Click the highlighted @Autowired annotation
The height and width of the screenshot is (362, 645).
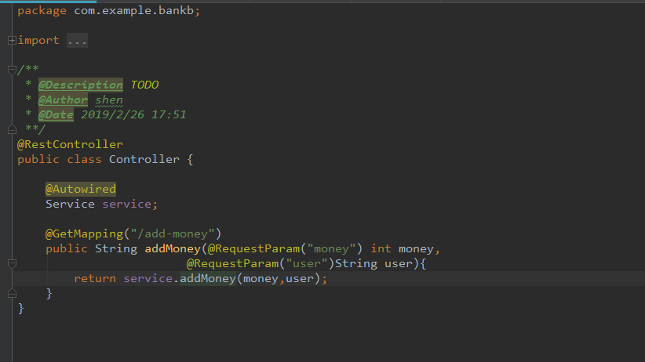coord(81,189)
